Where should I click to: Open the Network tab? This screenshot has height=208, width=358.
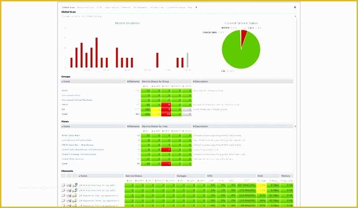point(126,7)
